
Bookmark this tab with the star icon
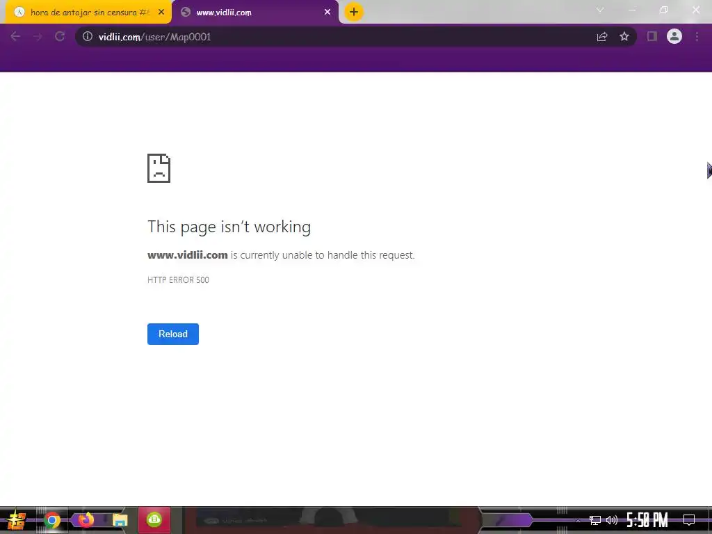[x=624, y=37]
